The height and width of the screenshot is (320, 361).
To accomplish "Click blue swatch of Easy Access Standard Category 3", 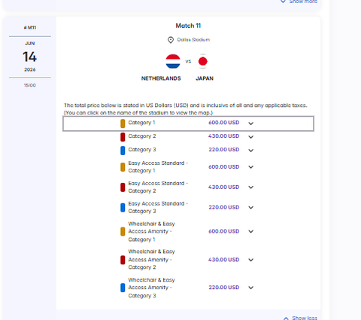I will pyautogui.click(x=123, y=208).
